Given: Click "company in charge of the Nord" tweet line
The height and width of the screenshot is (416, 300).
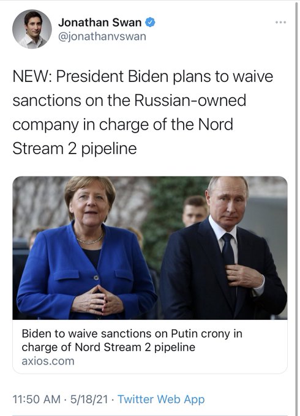Looking at the screenshot, I should point(122,124).
